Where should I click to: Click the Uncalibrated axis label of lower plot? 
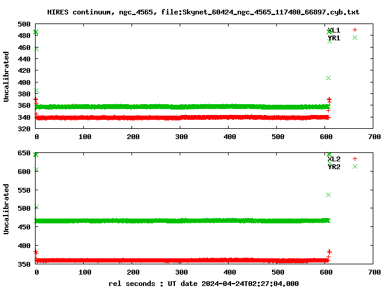6,209
